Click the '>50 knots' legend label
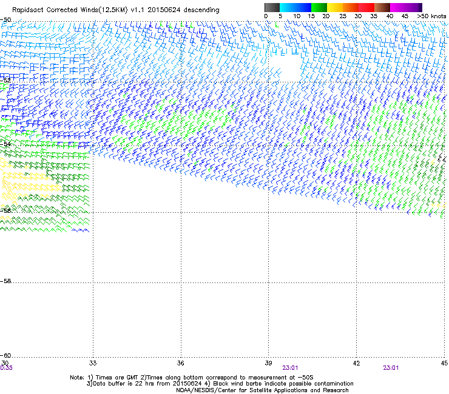The width and height of the screenshot is (449, 394). pos(431,16)
